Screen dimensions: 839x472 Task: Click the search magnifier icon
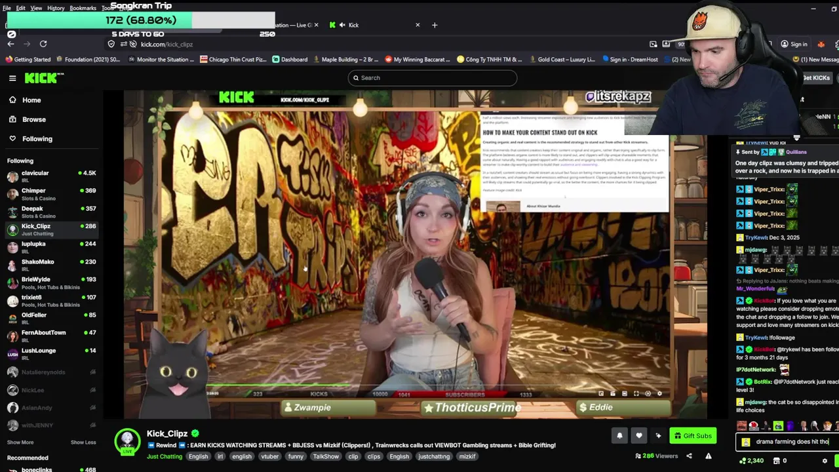click(356, 78)
